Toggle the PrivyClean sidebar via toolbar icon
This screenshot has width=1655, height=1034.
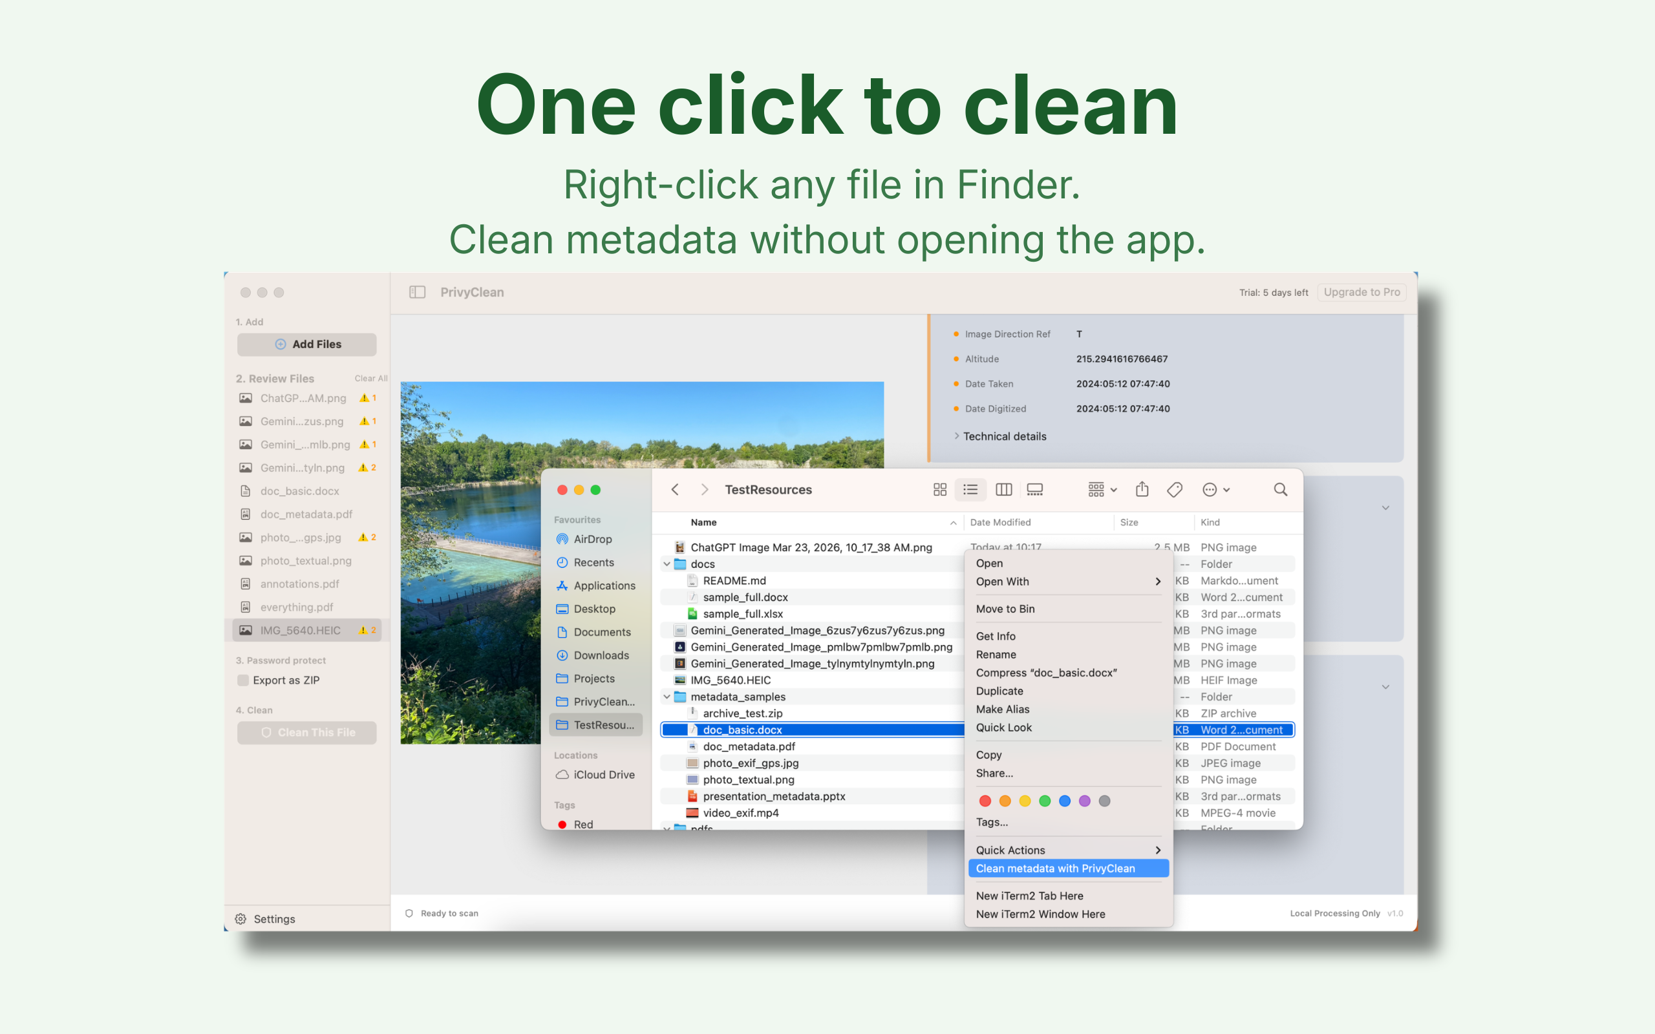click(x=416, y=292)
